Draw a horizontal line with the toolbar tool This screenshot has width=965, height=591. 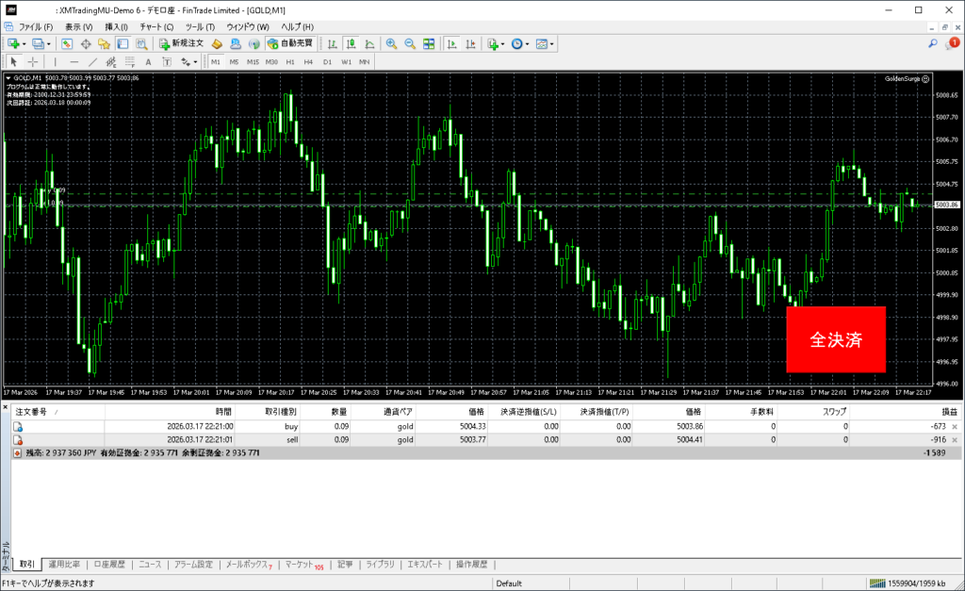(74, 62)
